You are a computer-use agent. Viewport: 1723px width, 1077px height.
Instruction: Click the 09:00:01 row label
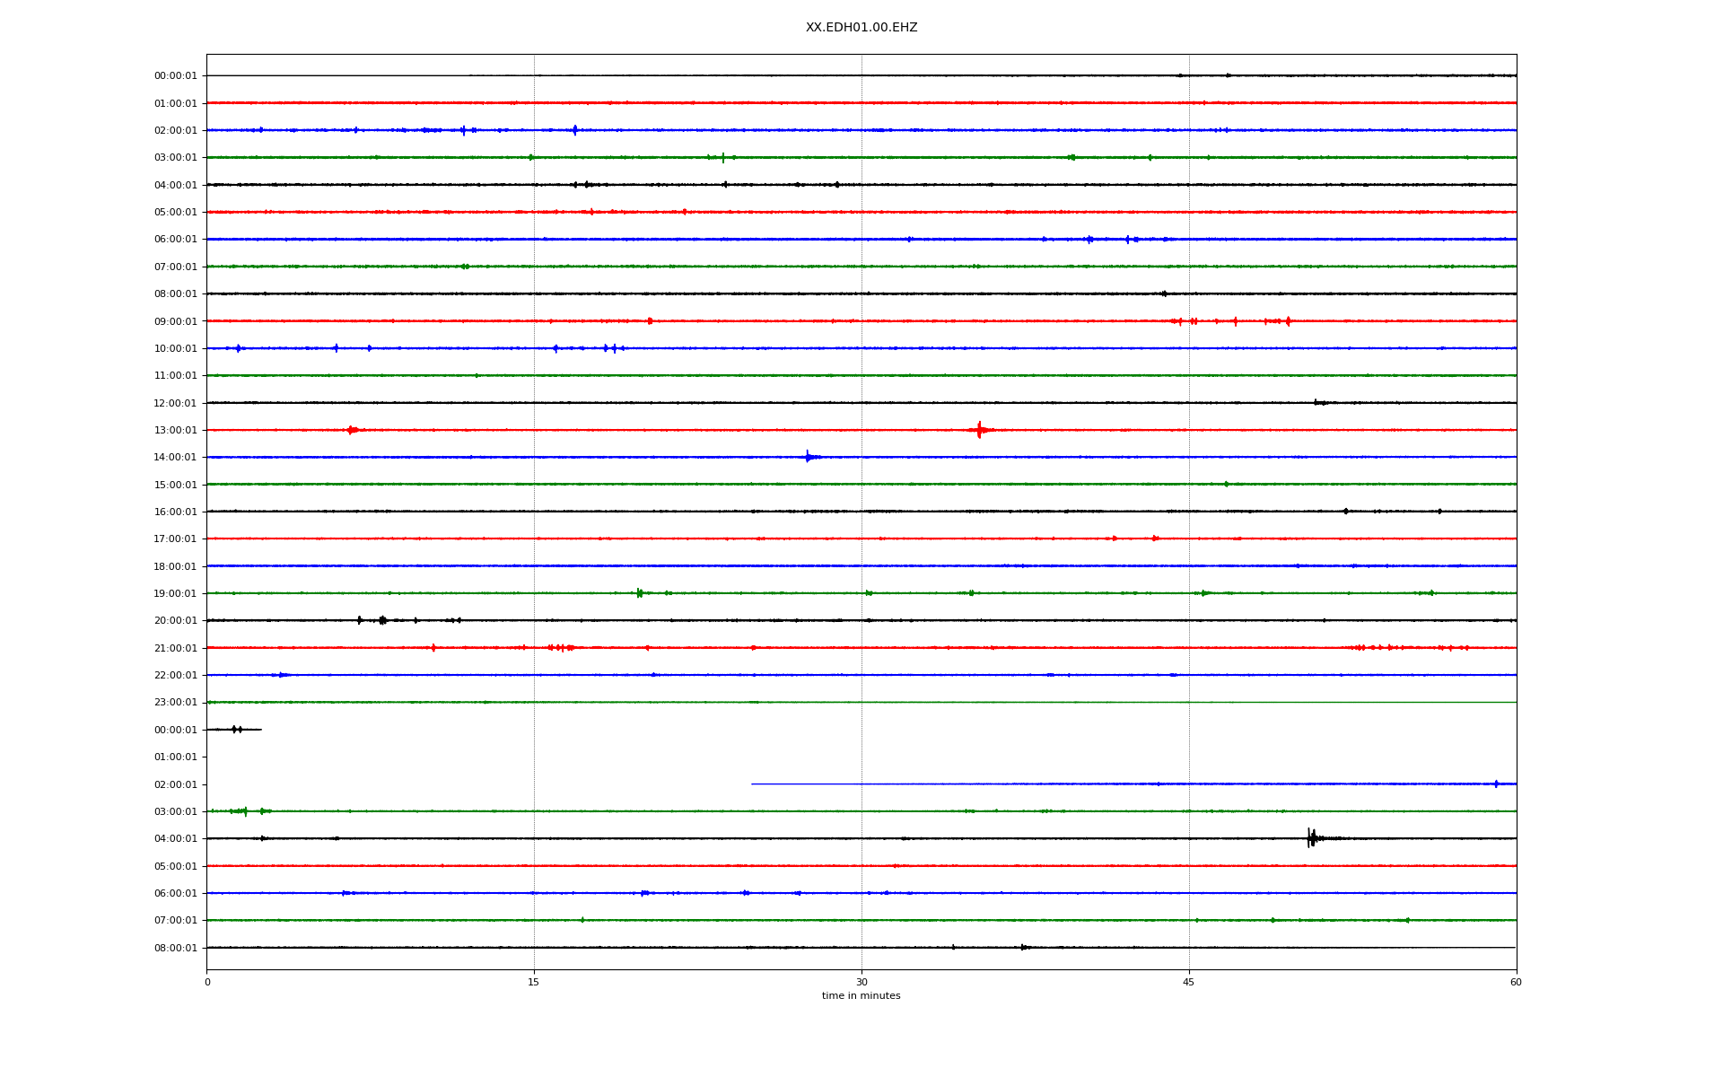tap(175, 321)
